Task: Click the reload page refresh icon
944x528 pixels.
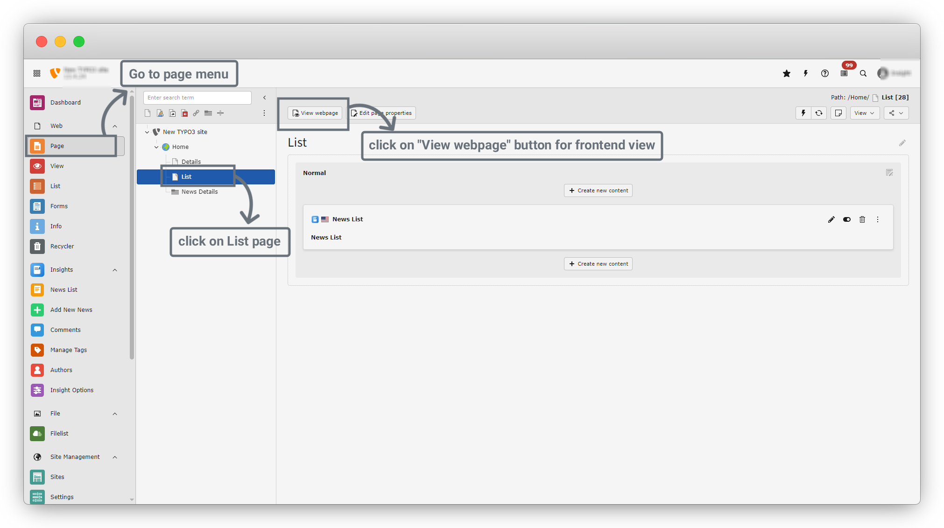Action: [819, 113]
